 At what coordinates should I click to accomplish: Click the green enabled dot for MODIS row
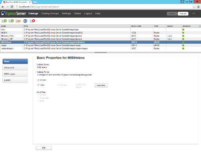pyautogui.click(x=183, y=33)
